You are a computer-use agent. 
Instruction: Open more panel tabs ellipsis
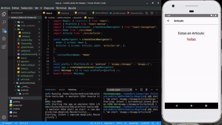click(82, 90)
